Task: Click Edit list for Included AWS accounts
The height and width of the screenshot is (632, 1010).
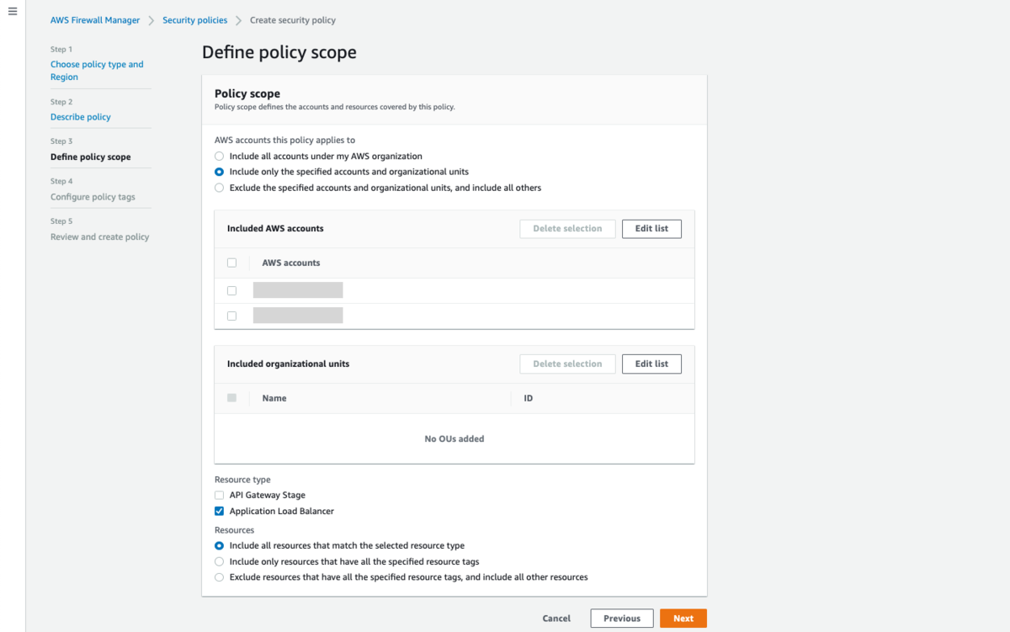Action: (x=651, y=229)
